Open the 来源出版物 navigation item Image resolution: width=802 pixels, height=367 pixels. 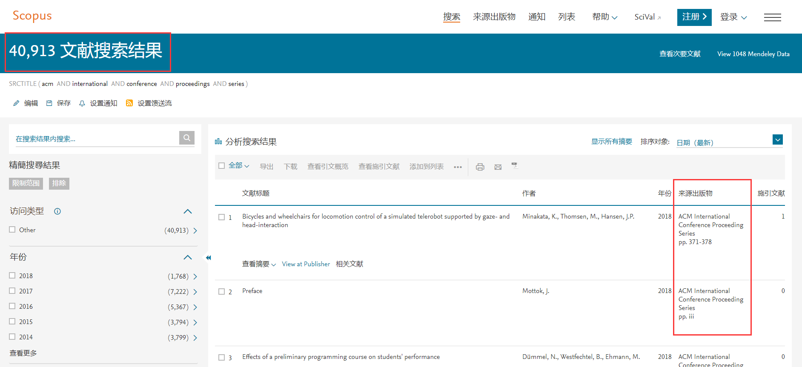pyautogui.click(x=494, y=17)
